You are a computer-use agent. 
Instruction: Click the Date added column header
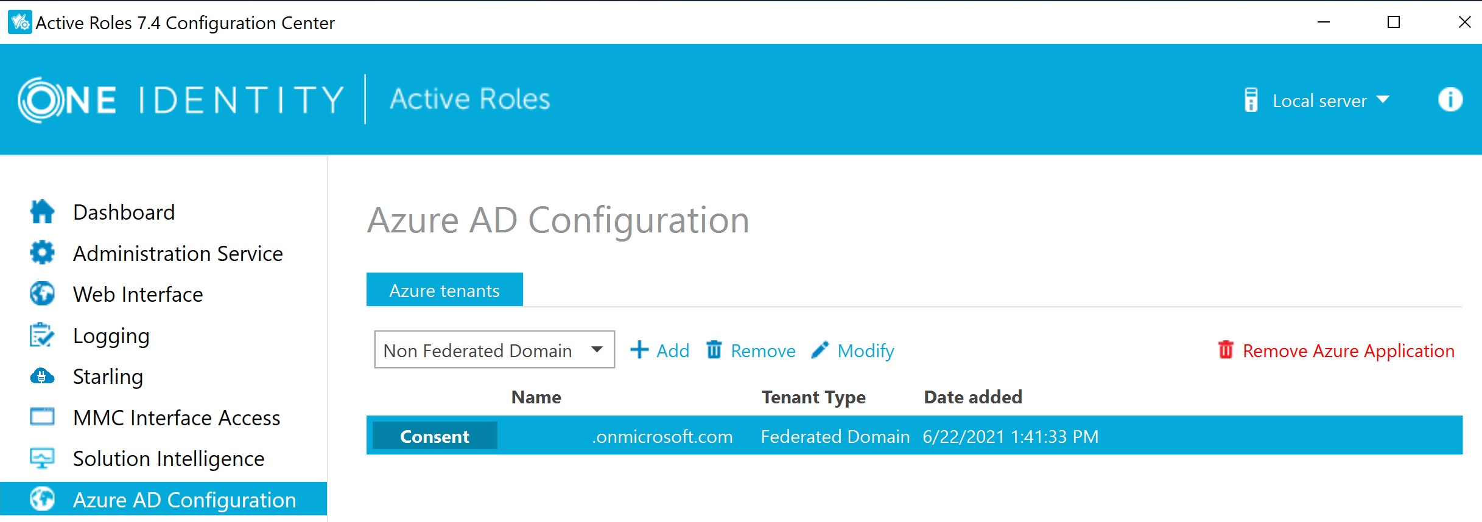coord(973,397)
